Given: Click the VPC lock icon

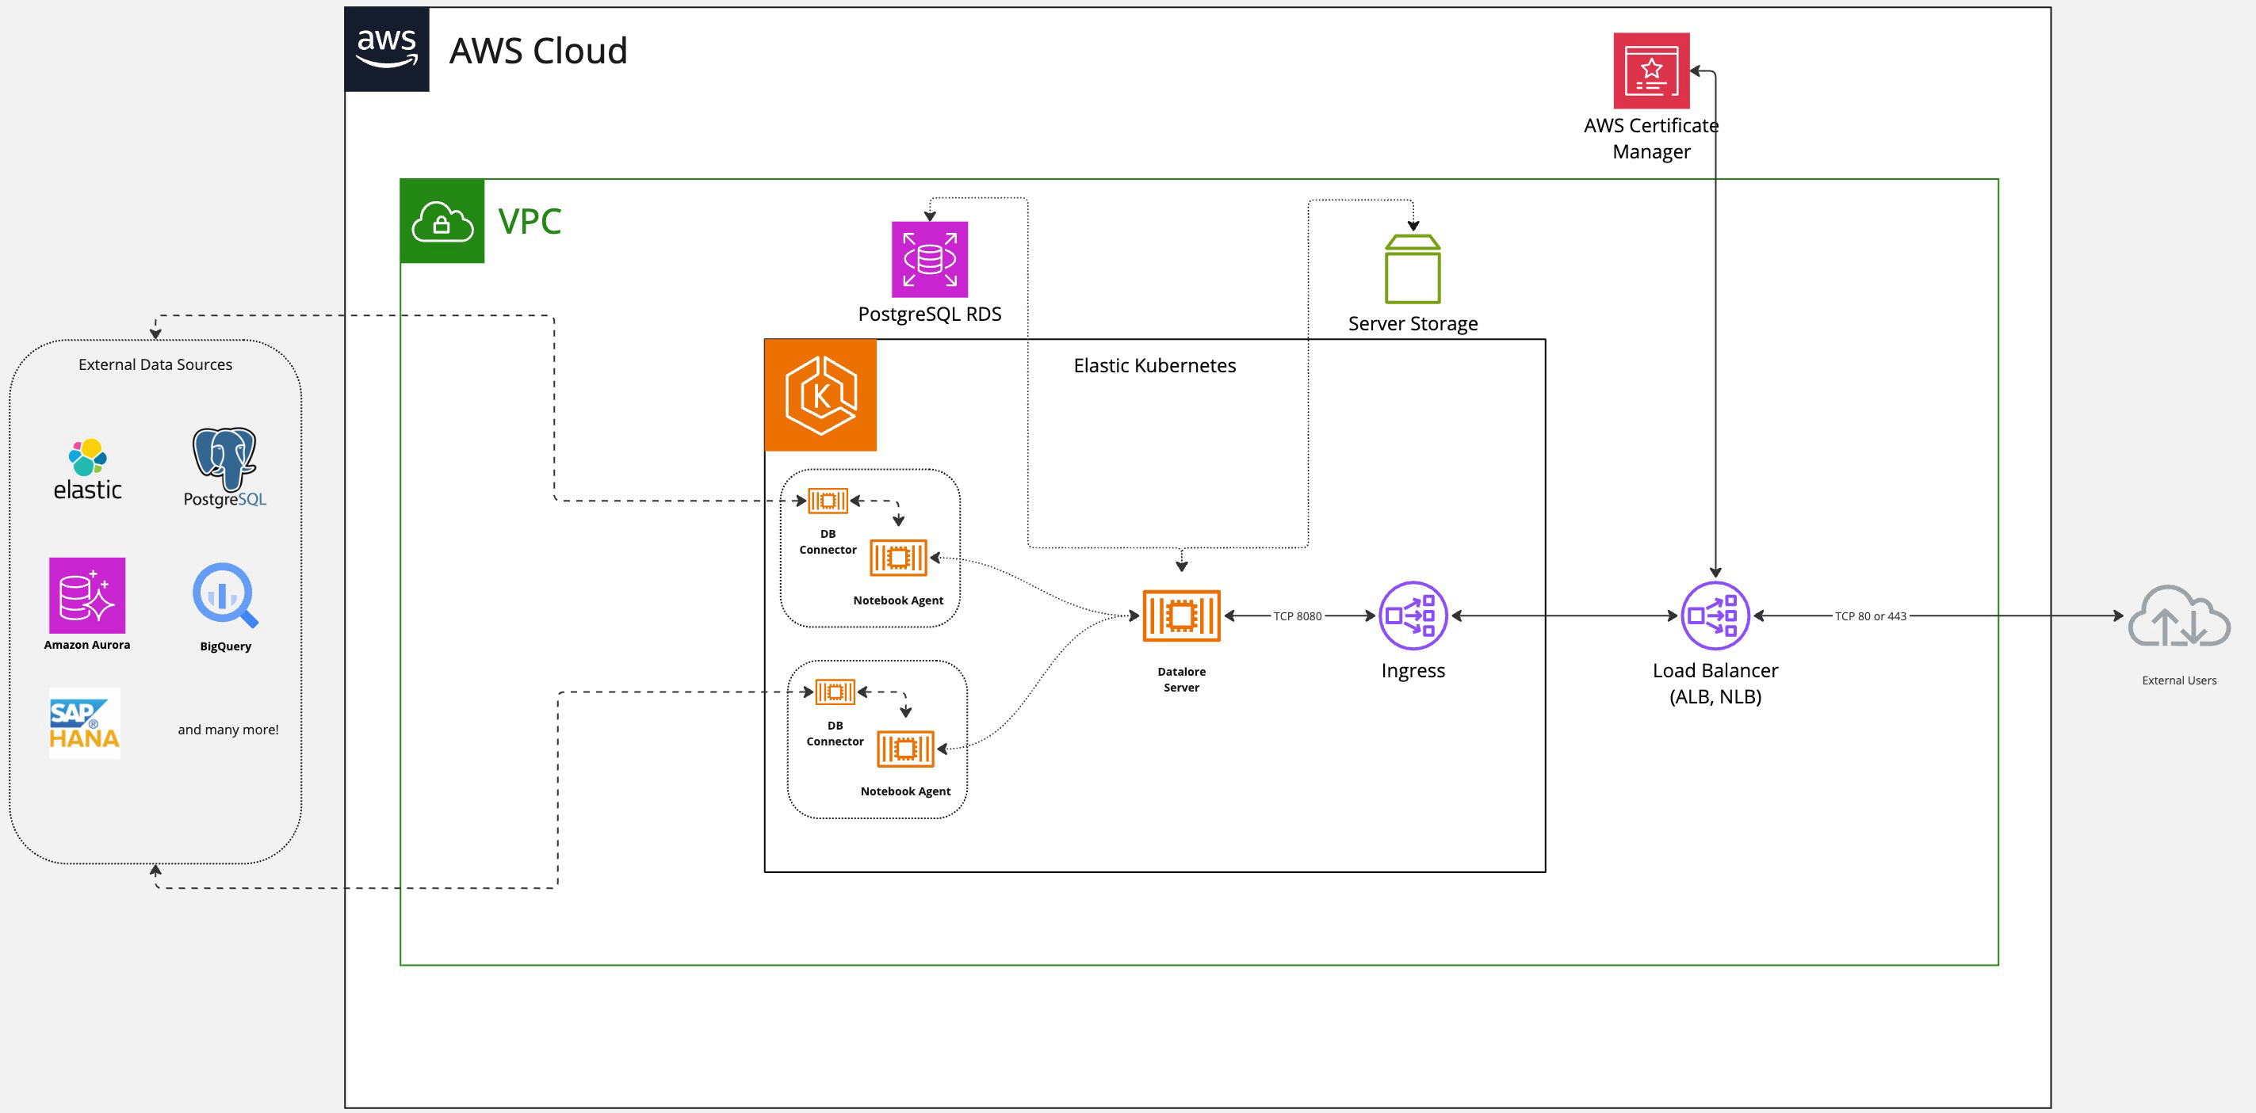Looking at the screenshot, I should tap(442, 220).
